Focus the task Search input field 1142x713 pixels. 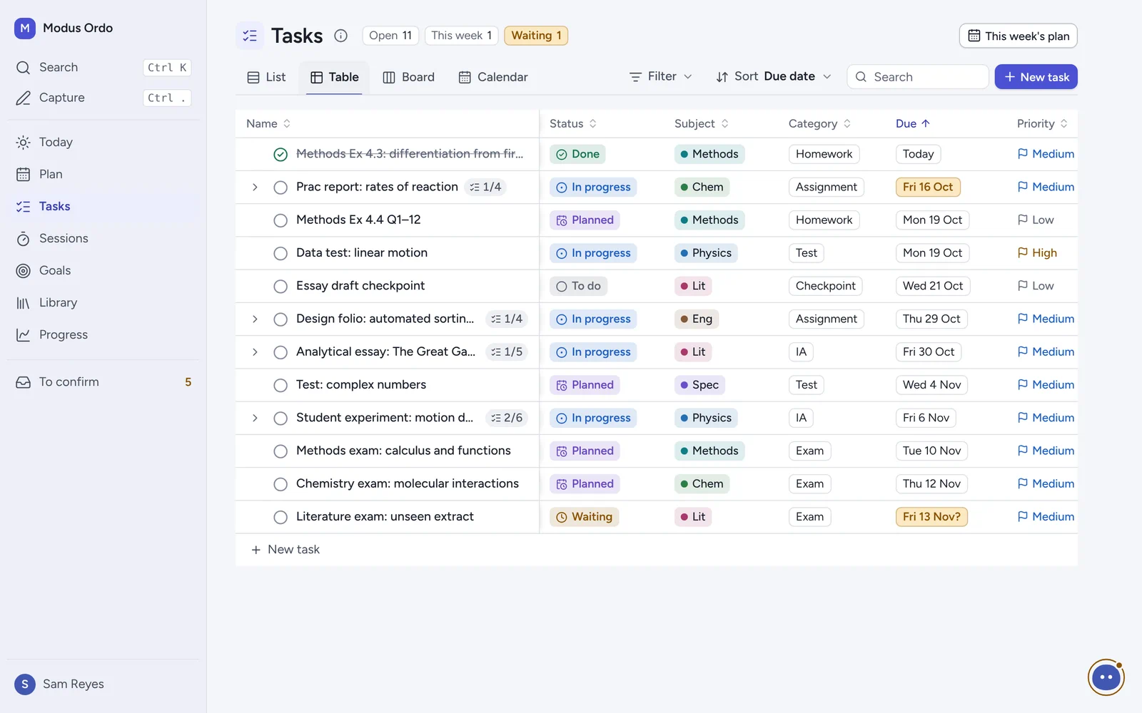(x=918, y=77)
